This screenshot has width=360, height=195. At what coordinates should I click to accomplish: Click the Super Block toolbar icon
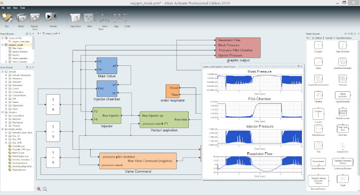[x=75, y=17]
